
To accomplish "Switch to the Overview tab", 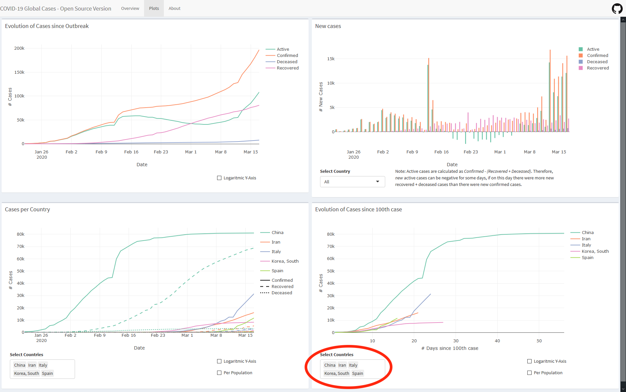I will 130,8.
